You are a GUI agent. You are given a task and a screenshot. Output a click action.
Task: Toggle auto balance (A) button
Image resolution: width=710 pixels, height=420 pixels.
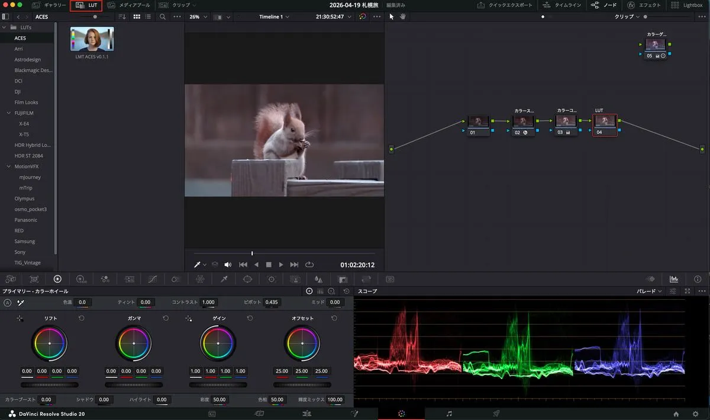point(8,303)
